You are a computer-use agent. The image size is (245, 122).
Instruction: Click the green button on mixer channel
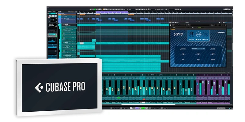click(119, 98)
